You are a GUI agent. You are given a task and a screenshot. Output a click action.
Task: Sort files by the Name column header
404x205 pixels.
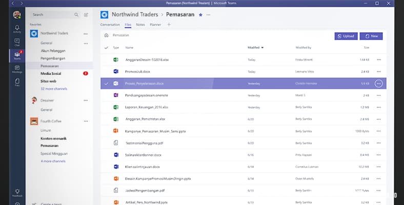click(x=129, y=48)
